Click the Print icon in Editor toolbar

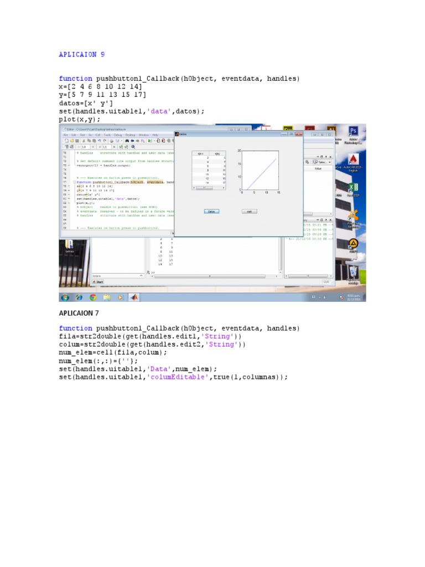[x=112, y=141]
